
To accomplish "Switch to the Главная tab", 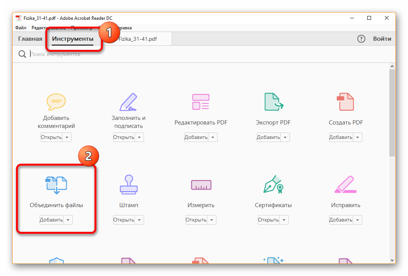I will [30, 39].
